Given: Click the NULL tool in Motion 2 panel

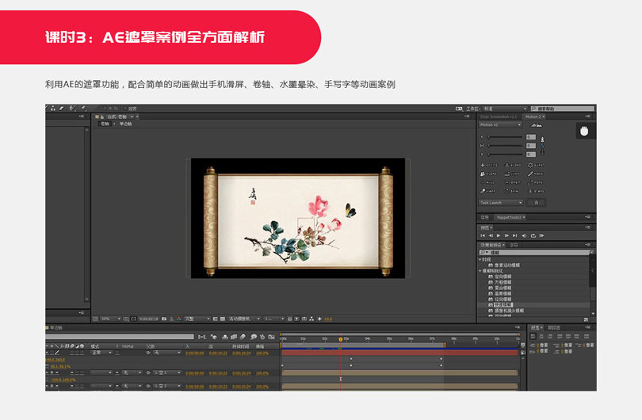Looking at the screenshot, I should coord(489,182).
